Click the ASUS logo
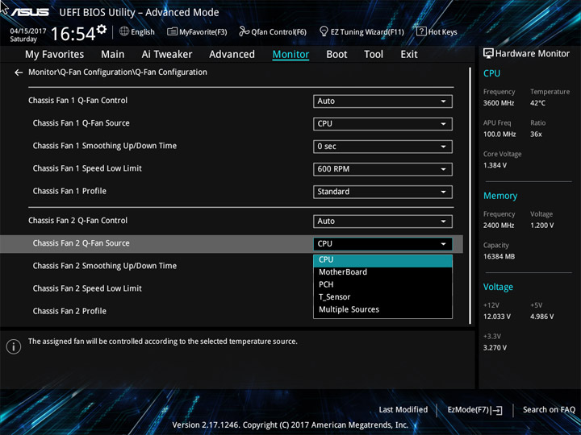Screen dimensions: 581x435 tap(30, 12)
